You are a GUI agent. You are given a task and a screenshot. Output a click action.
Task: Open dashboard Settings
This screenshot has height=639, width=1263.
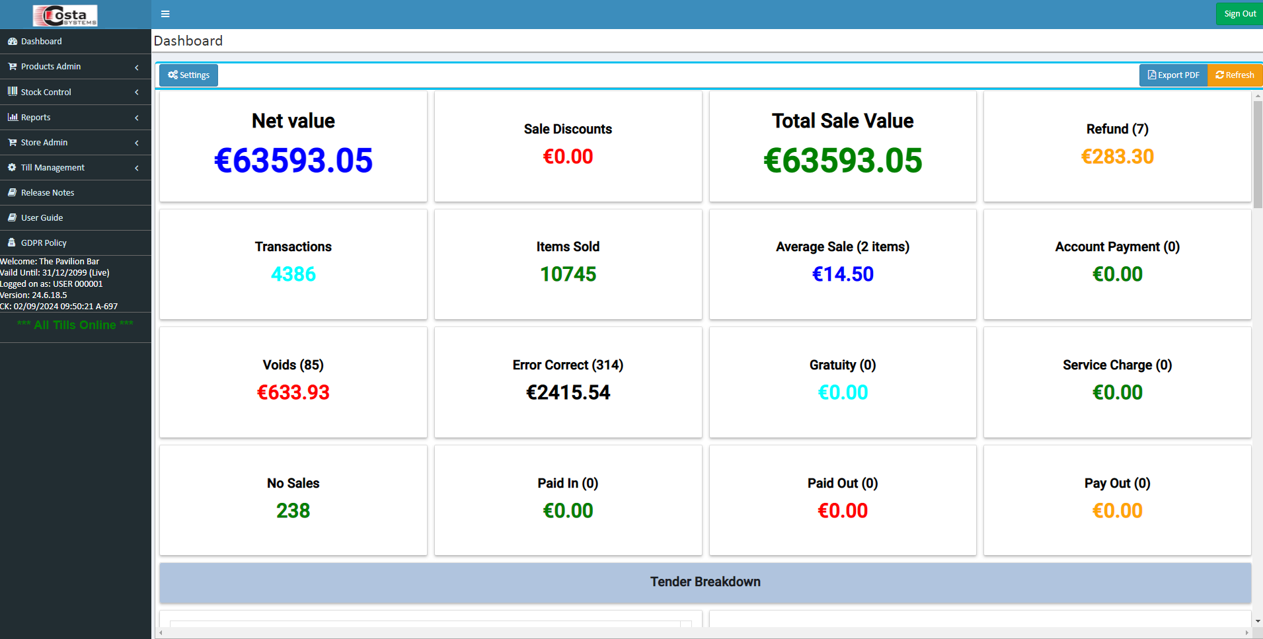click(188, 75)
